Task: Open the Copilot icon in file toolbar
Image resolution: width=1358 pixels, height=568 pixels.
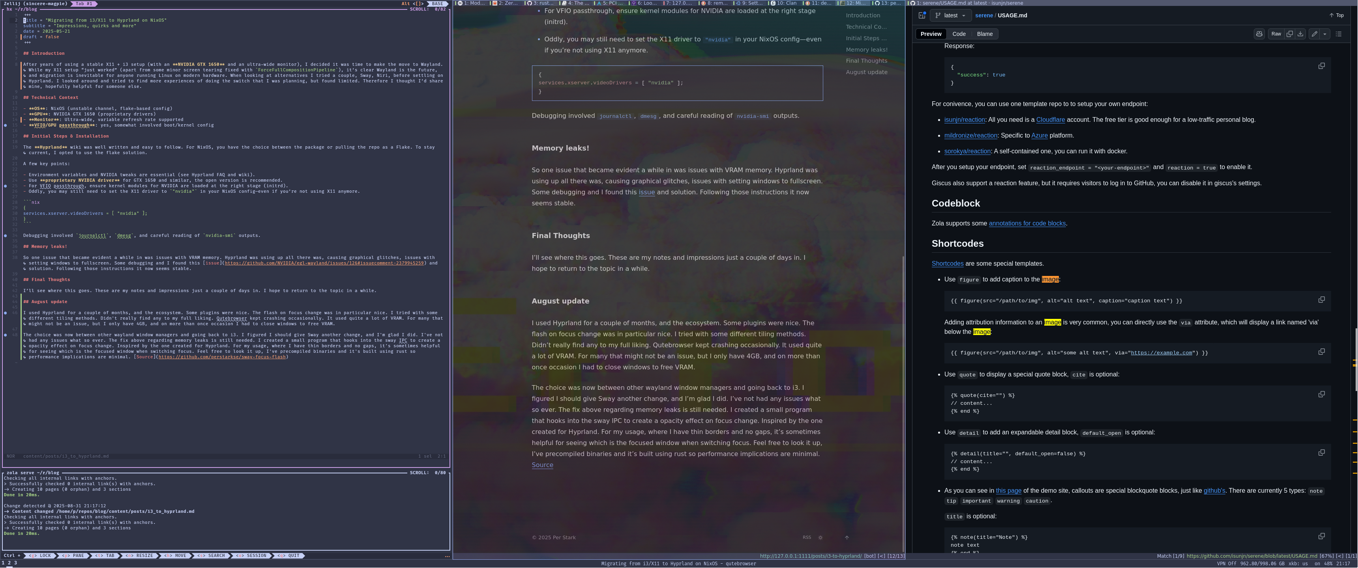Action: (x=1259, y=34)
